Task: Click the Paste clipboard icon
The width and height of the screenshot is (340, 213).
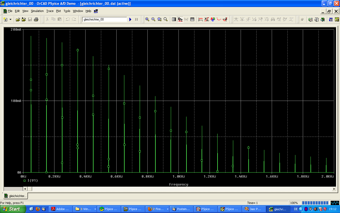Action: click(59, 19)
